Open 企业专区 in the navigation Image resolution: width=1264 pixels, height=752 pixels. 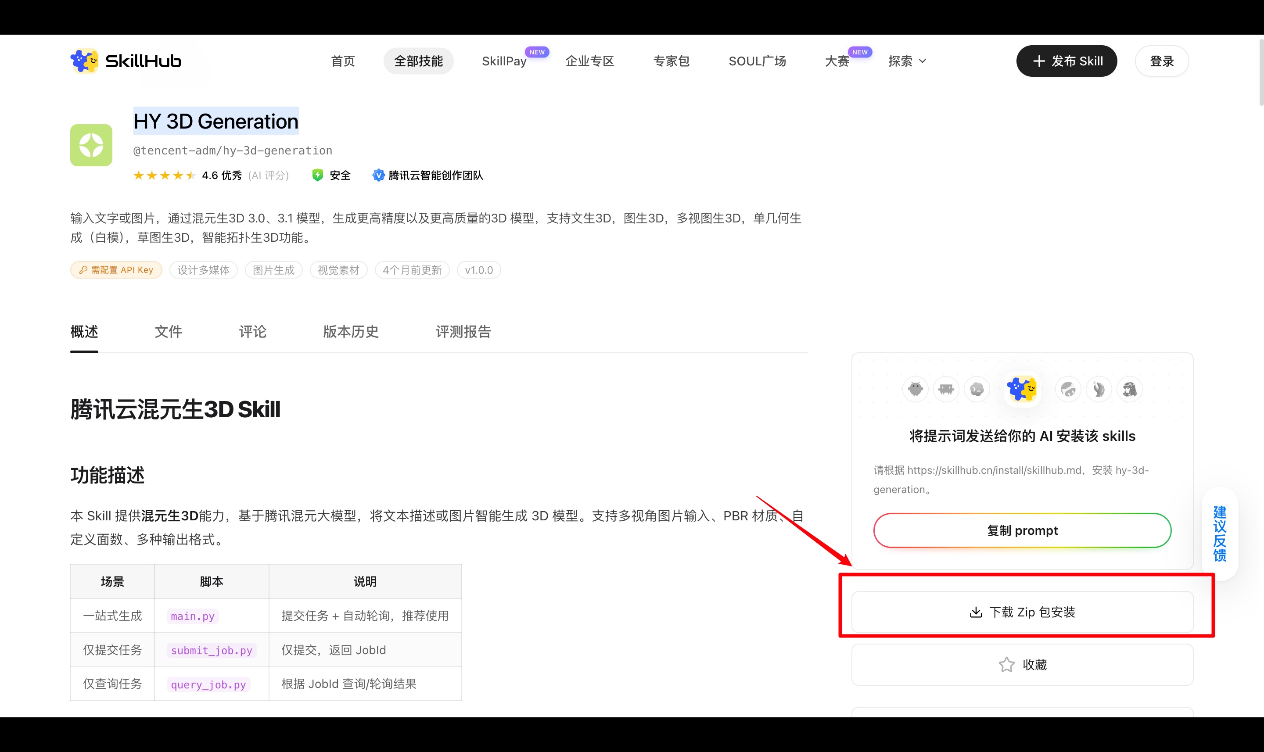coord(590,61)
